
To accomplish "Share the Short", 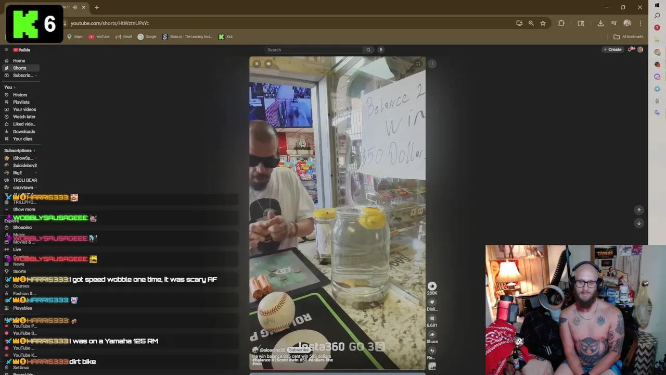I will pyautogui.click(x=432, y=334).
